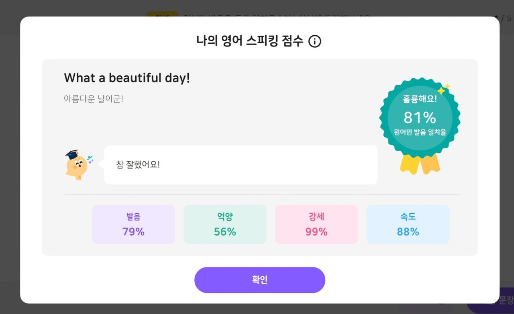Select the 억양 56% intonation score card

(x=225, y=224)
